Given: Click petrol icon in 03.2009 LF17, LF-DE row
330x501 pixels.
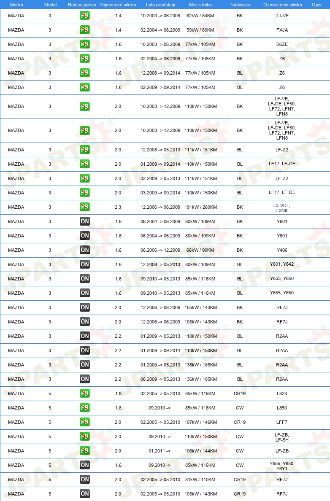Looking at the screenshot, I should pyautogui.click(x=85, y=193).
